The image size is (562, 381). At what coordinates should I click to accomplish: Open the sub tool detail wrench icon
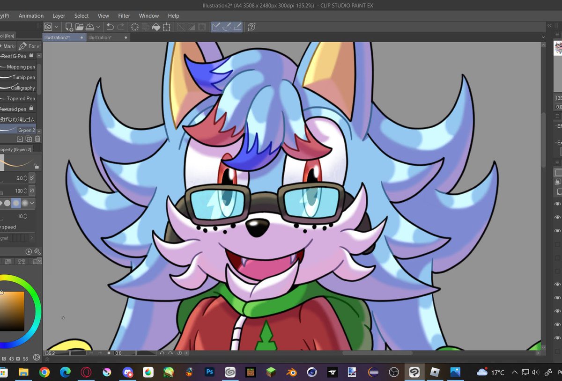pos(37,251)
